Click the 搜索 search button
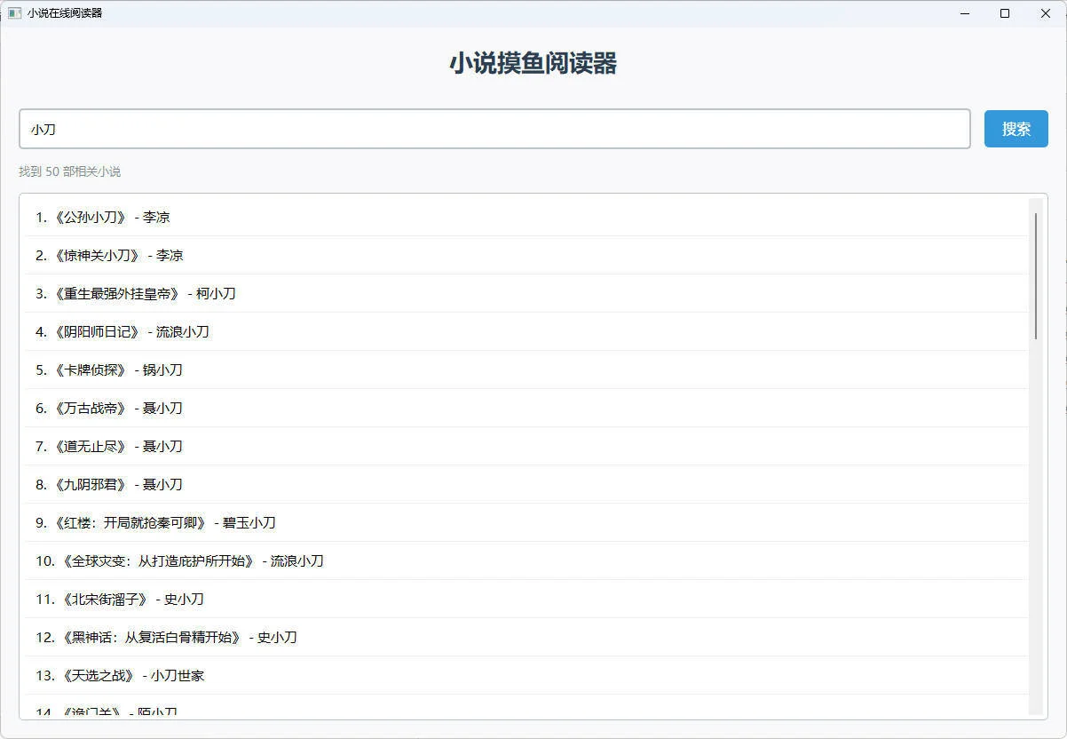Viewport: 1067px width, 739px height. 1015,128
